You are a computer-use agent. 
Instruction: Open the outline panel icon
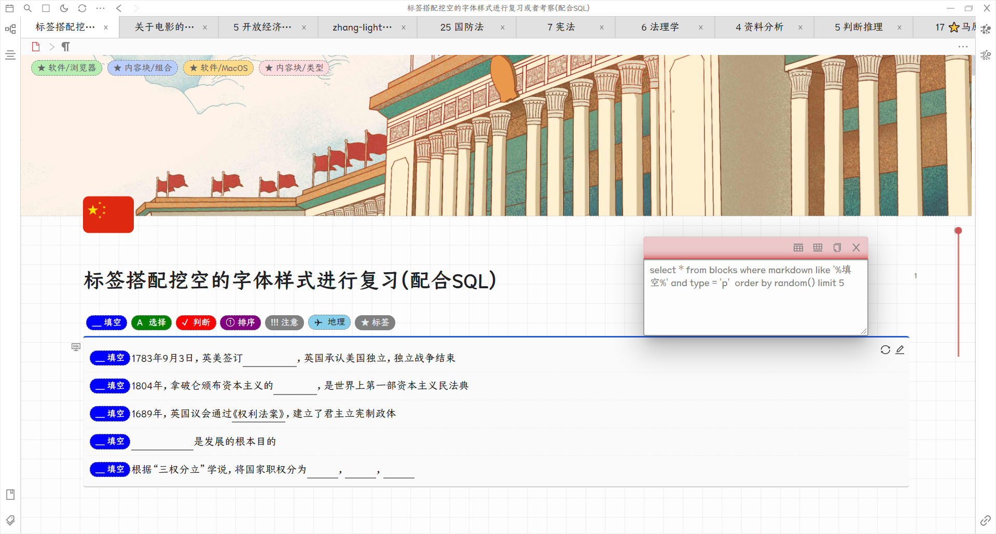click(x=10, y=55)
